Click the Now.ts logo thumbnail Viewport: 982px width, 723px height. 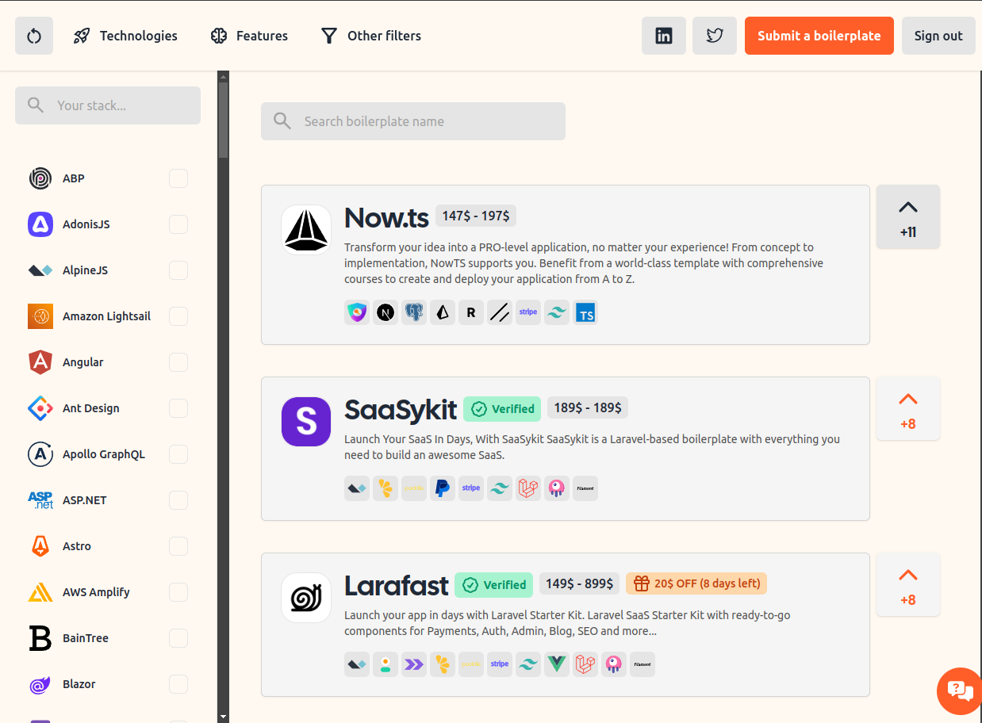click(x=306, y=230)
